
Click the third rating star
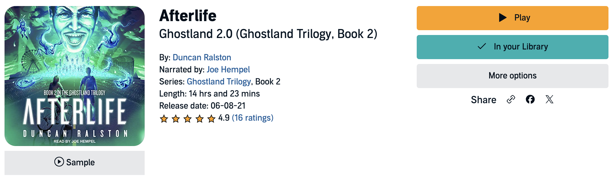point(188,119)
